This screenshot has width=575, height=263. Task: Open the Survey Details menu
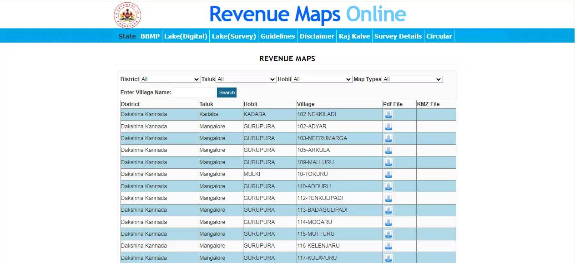click(x=398, y=36)
